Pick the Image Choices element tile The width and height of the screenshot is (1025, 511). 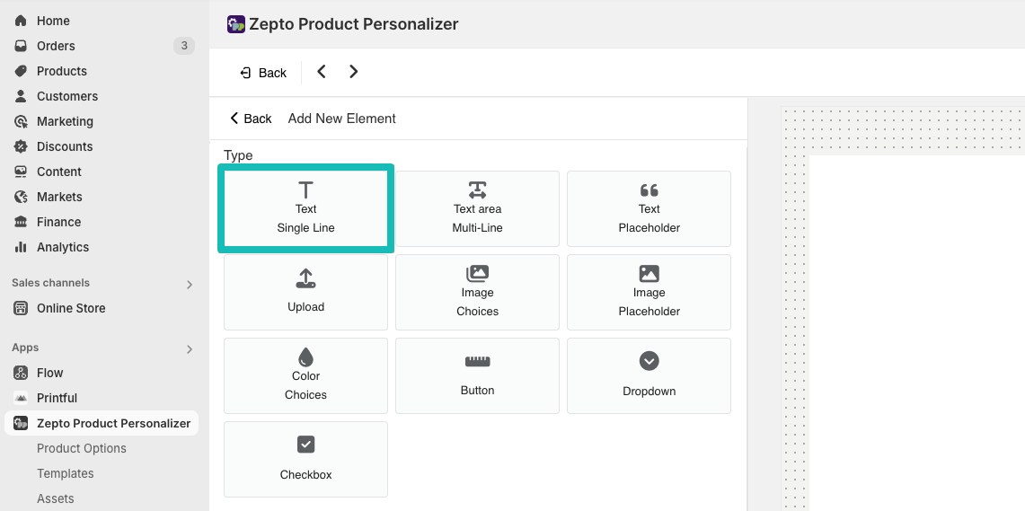coord(477,292)
